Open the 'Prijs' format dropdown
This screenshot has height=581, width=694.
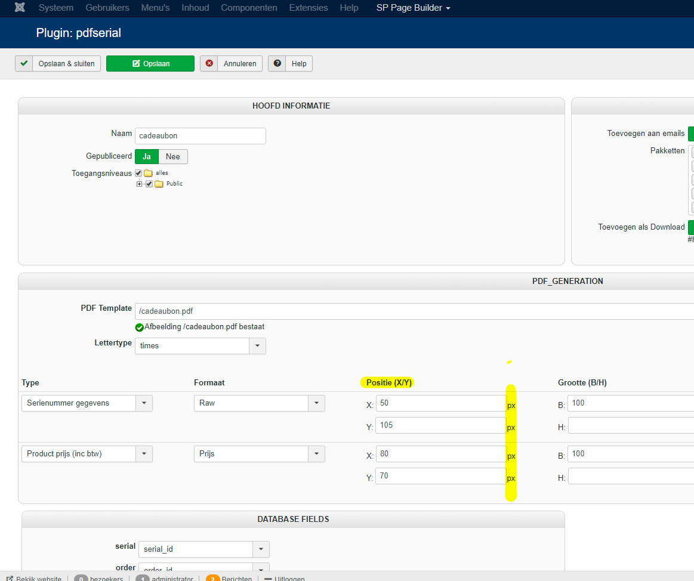[316, 454]
